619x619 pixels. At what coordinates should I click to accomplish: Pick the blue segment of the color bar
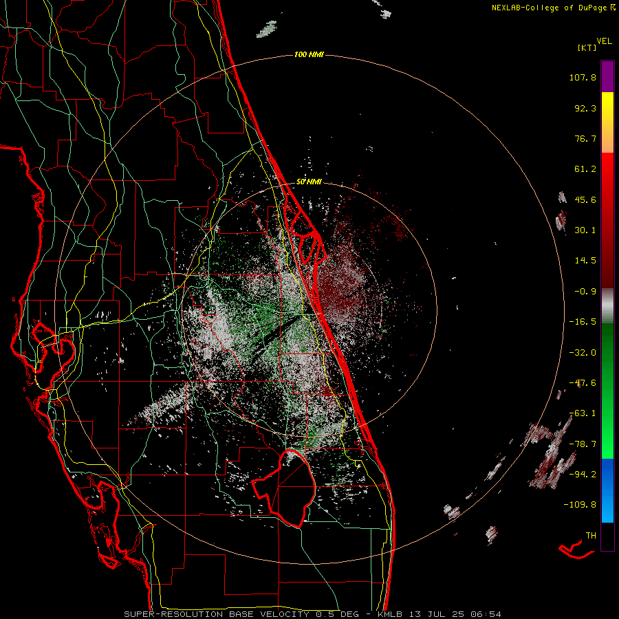pyautogui.click(x=607, y=490)
